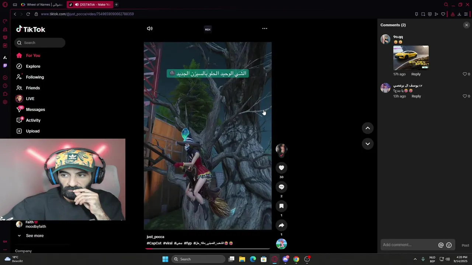Open the #viral hashtag
Screen dimensions: 472x265
pos(168,243)
